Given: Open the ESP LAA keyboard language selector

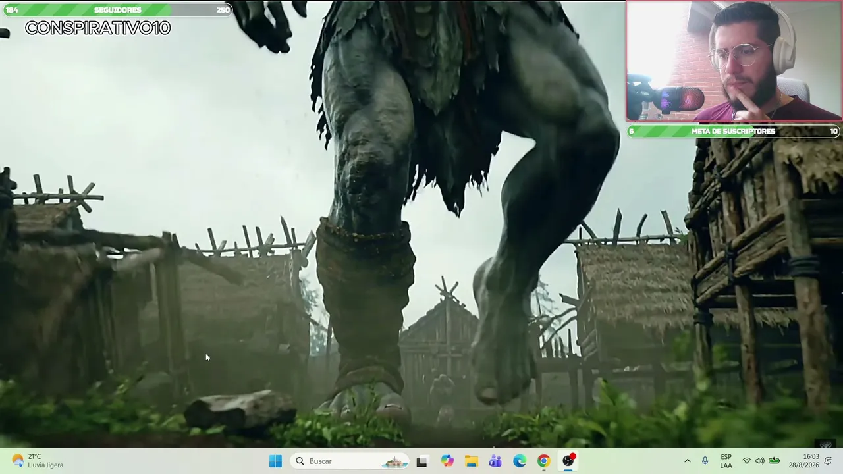Looking at the screenshot, I should point(726,461).
